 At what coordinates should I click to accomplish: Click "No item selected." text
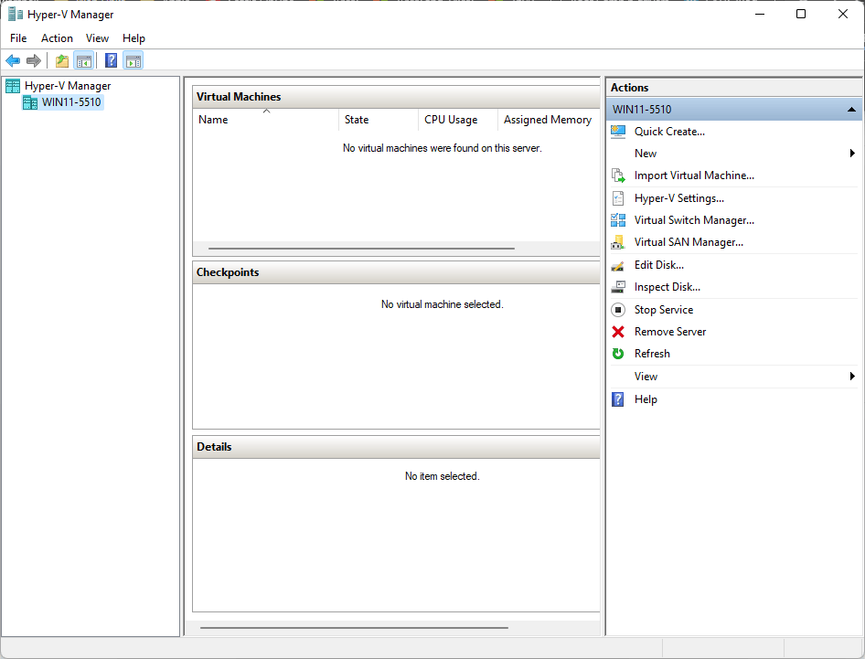(x=442, y=476)
